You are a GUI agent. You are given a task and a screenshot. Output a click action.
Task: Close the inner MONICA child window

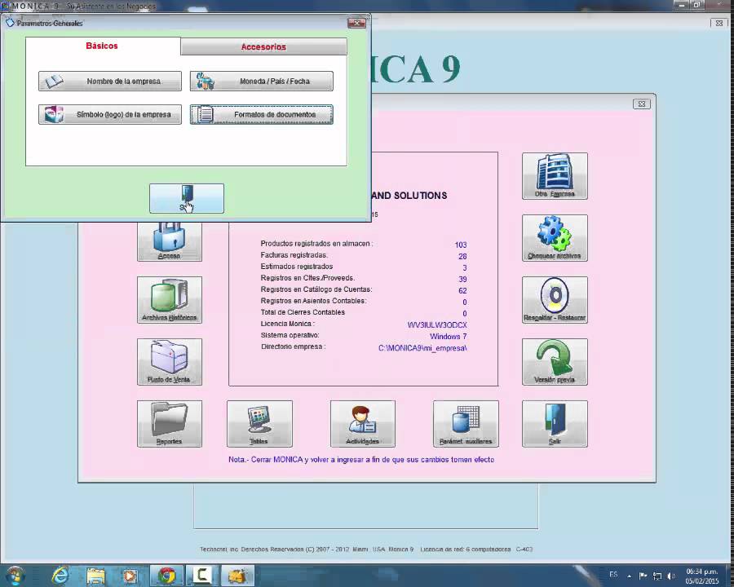[x=719, y=23]
